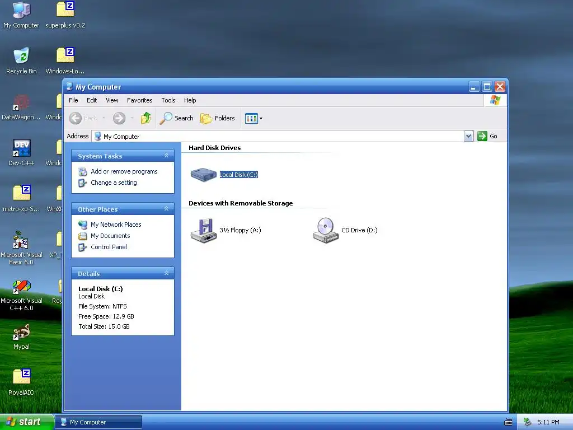Open the Back history dropdown arrow
This screenshot has width=573, height=430.
pyautogui.click(x=104, y=118)
